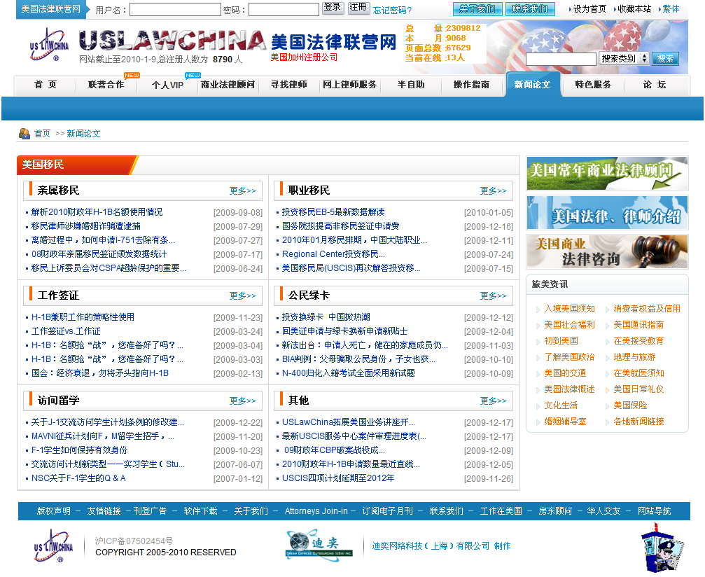Click into the 用户名 username field
The height and width of the screenshot is (577, 705).
tap(175, 9)
